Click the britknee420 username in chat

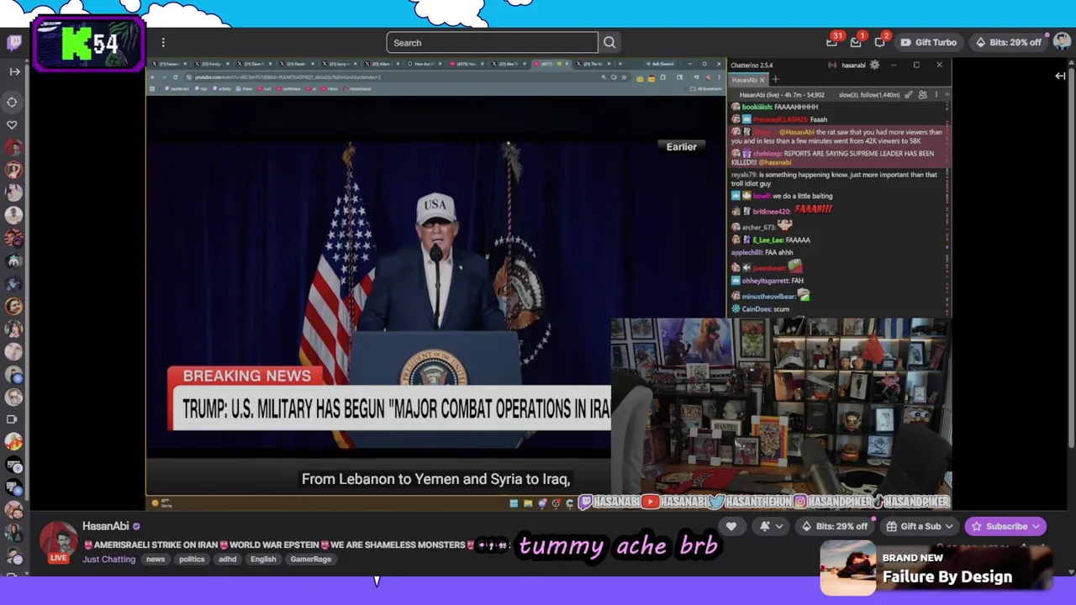772,212
